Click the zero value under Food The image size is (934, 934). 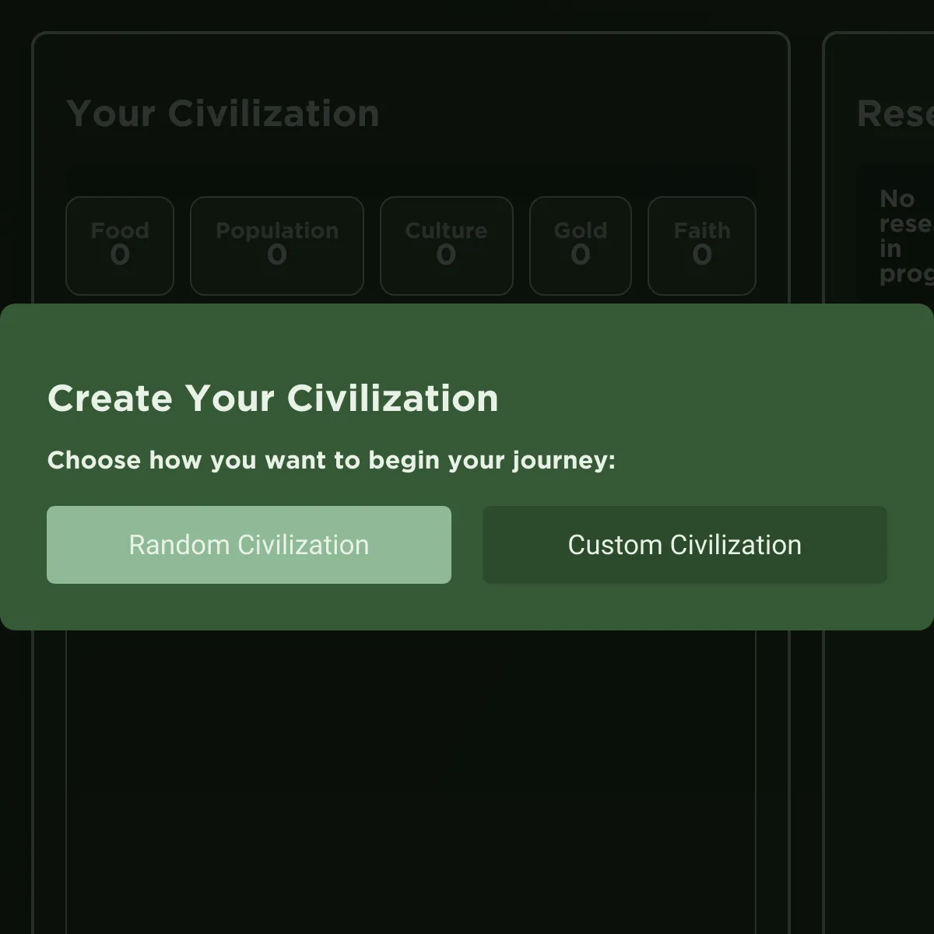(x=120, y=255)
